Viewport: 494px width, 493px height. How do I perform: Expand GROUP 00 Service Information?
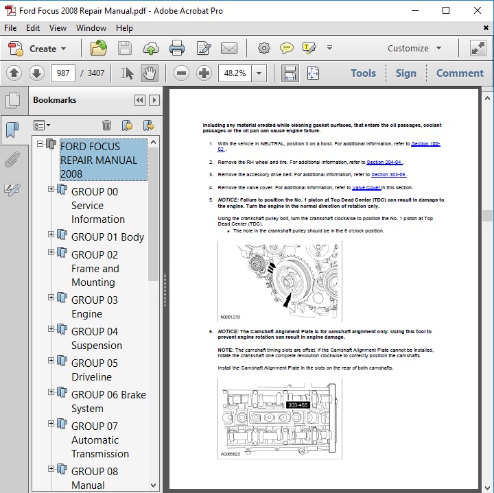pos(51,189)
